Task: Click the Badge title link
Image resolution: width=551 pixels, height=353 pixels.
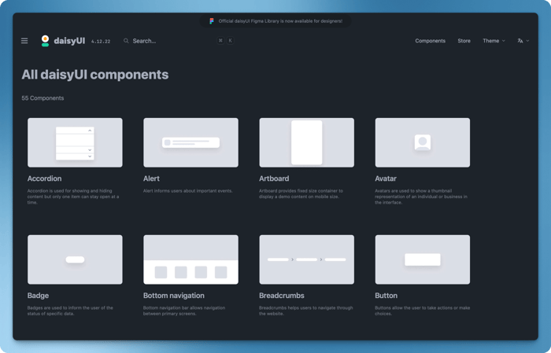Action: 38,296
